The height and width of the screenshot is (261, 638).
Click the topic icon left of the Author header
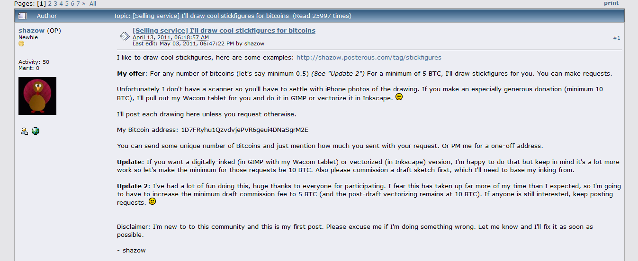23,16
